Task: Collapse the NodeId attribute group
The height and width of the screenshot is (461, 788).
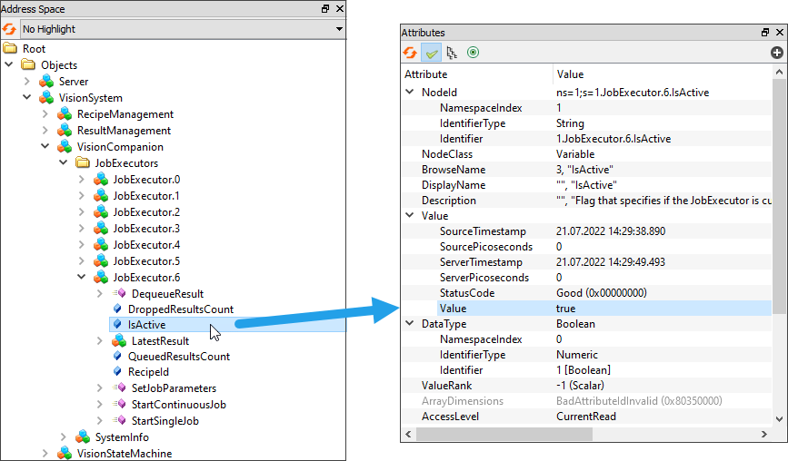Action: [x=410, y=93]
